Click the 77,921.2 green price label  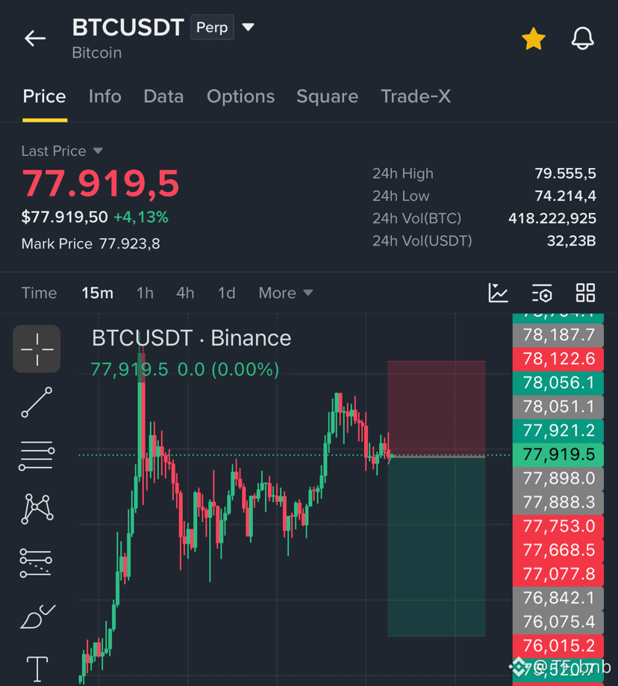pyautogui.click(x=558, y=431)
